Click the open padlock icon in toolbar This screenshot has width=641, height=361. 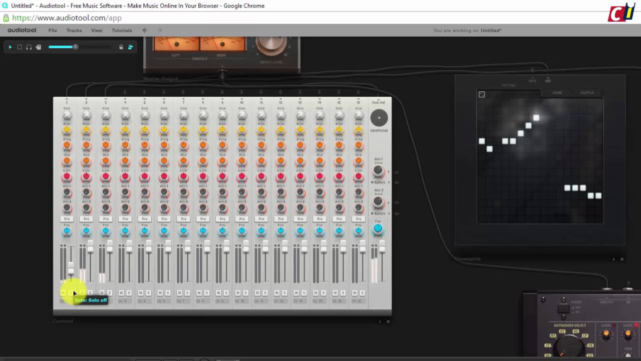click(x=121, y=47)
